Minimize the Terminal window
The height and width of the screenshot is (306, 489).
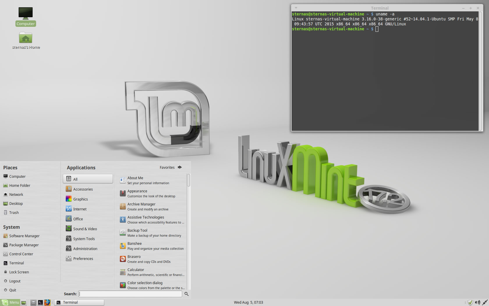[463, 8]
